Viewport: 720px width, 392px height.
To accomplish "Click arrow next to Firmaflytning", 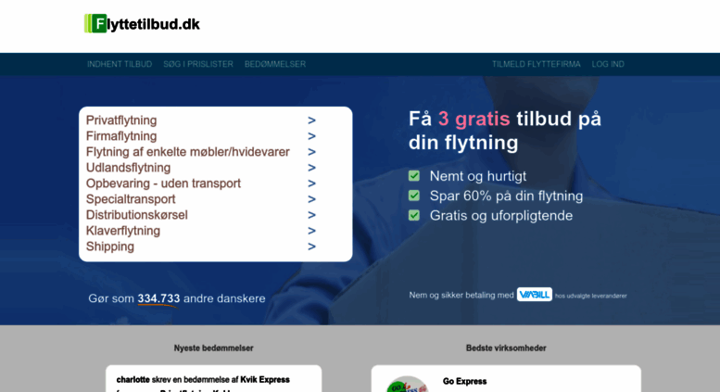I will 311,136.
